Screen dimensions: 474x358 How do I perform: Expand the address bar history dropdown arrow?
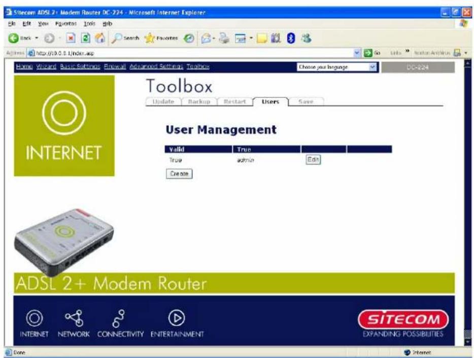click(357, 53)
